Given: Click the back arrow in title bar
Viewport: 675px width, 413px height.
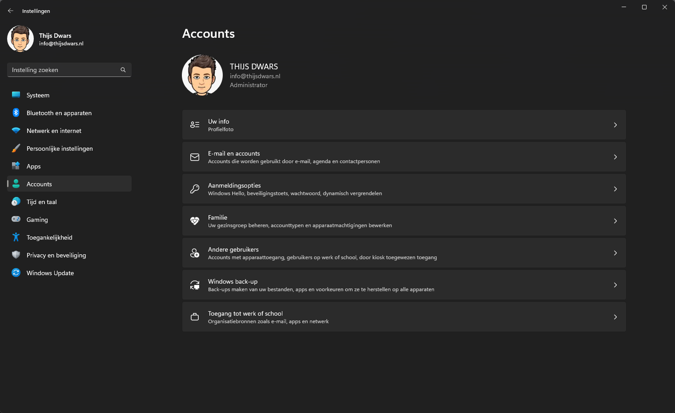Looking at the screenshot, I should coord(11,11).
